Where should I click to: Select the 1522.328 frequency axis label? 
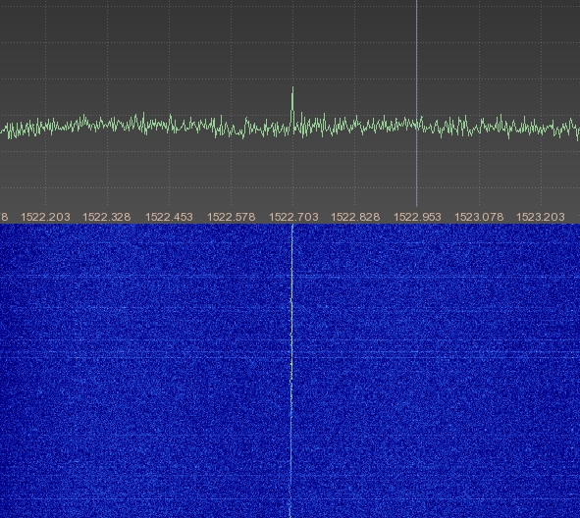[x=107, y=217]
